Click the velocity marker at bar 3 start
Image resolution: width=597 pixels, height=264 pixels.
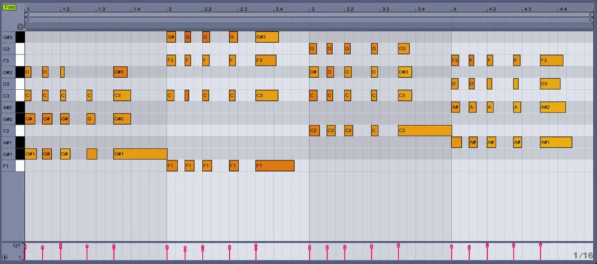(310, 248)
